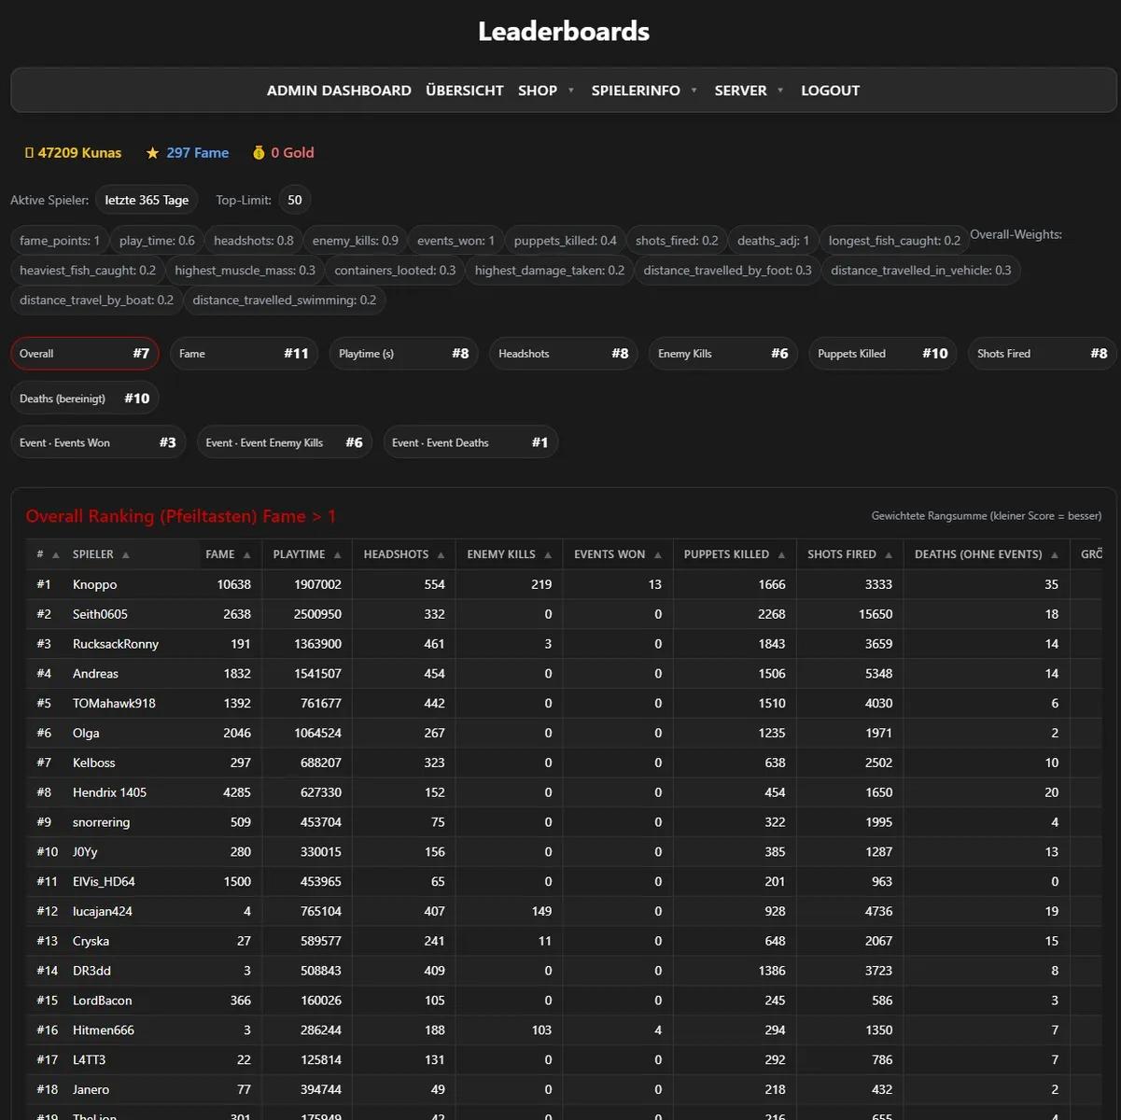The width and height of the screenshot is (1121, 1120).
Task: Click the Gold coin bag icon
Action: [x=259, y=153]
